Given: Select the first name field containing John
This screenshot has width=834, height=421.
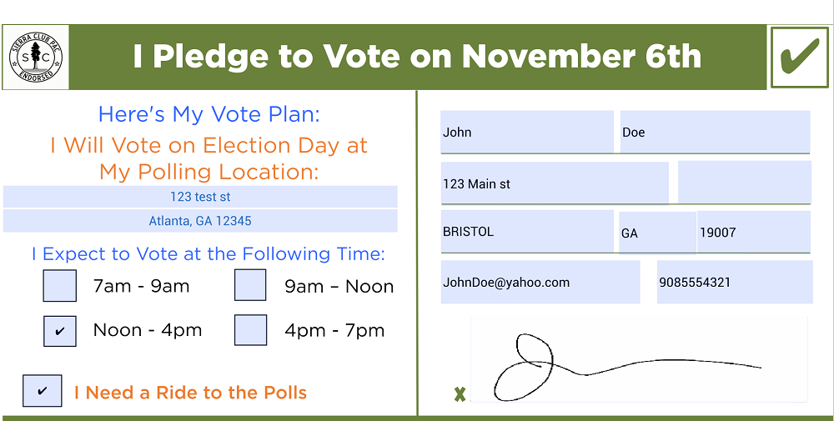Looking at the screenshot, I should [x=527, y=132].
